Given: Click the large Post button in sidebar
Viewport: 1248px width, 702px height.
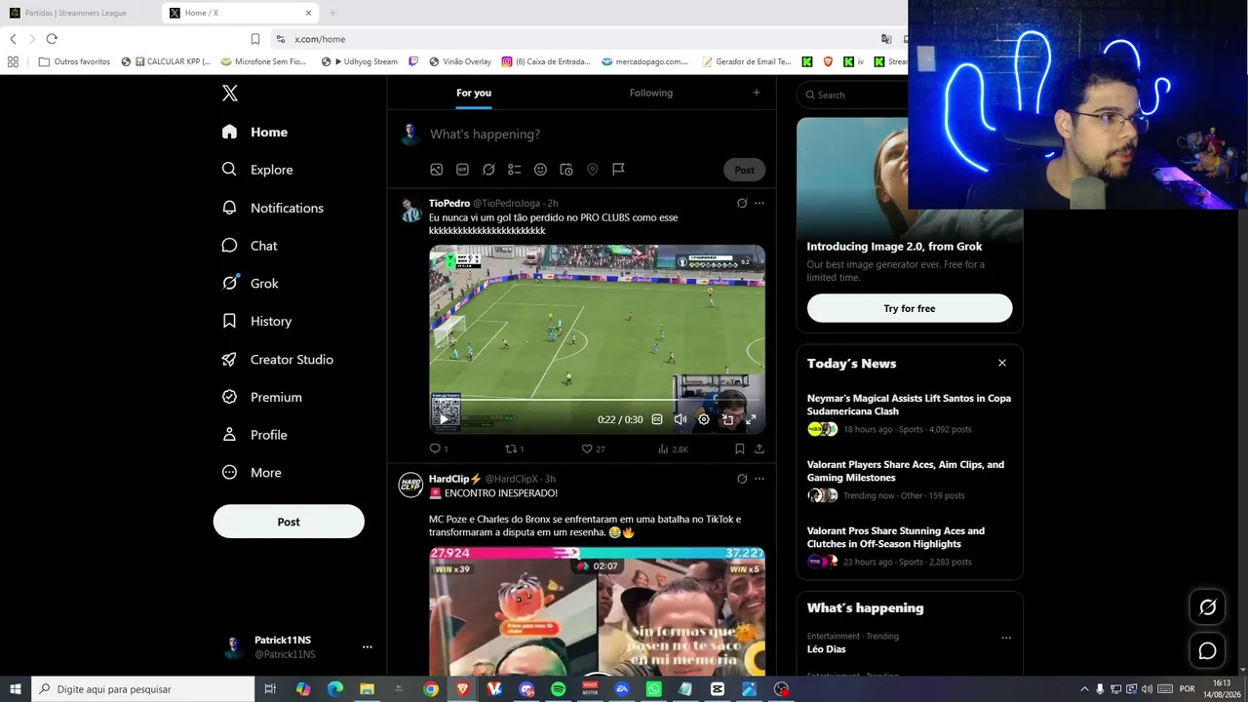Looking at the screenshot, I should pyautogui.click(x=289, y=522).
